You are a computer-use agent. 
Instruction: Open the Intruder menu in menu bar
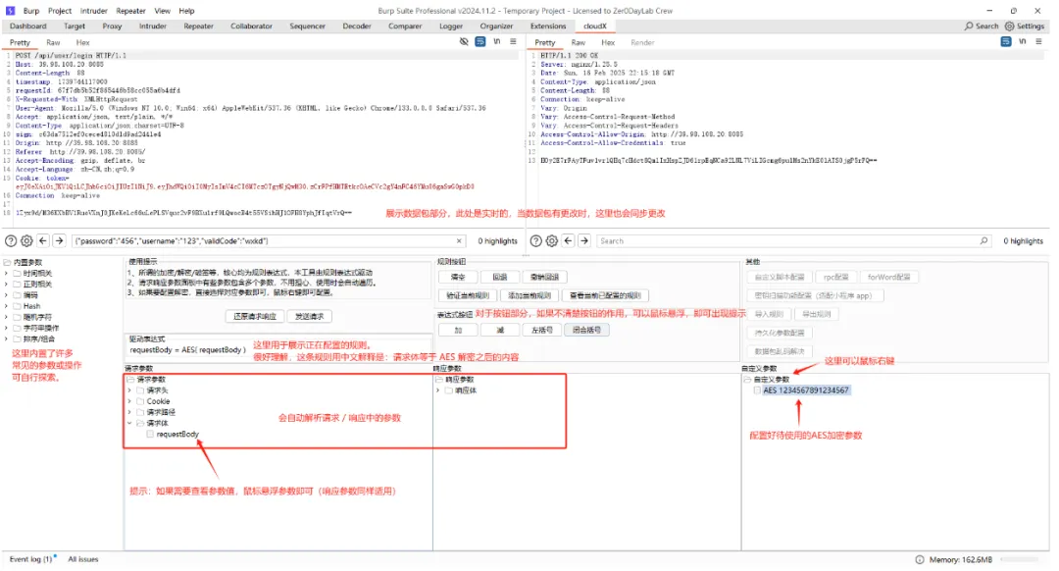point(94,11)
